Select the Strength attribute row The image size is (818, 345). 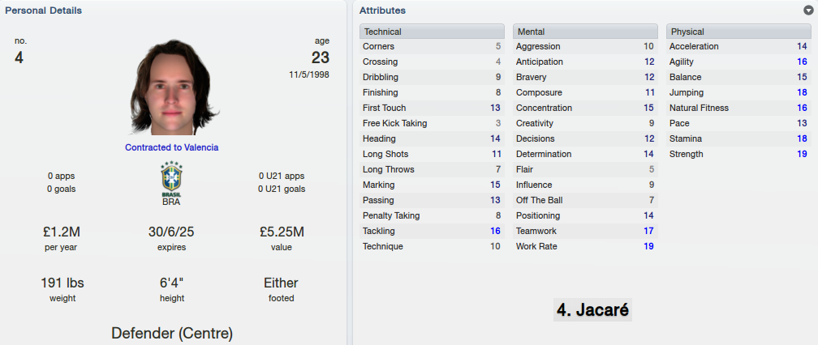(738, 154)
